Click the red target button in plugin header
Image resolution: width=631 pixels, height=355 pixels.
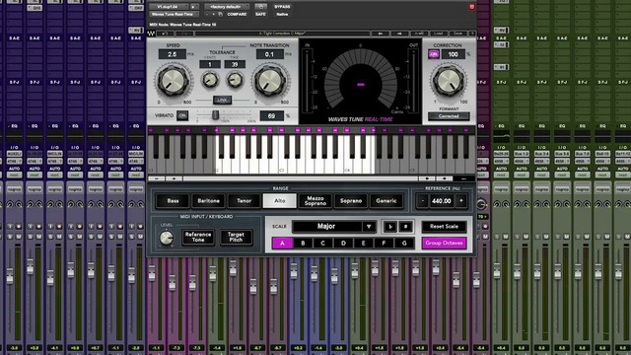(472, 7)
